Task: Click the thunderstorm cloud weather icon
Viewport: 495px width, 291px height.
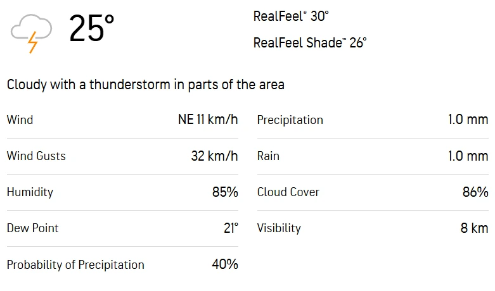Action: pyautogui.click(x=30, y=33)
